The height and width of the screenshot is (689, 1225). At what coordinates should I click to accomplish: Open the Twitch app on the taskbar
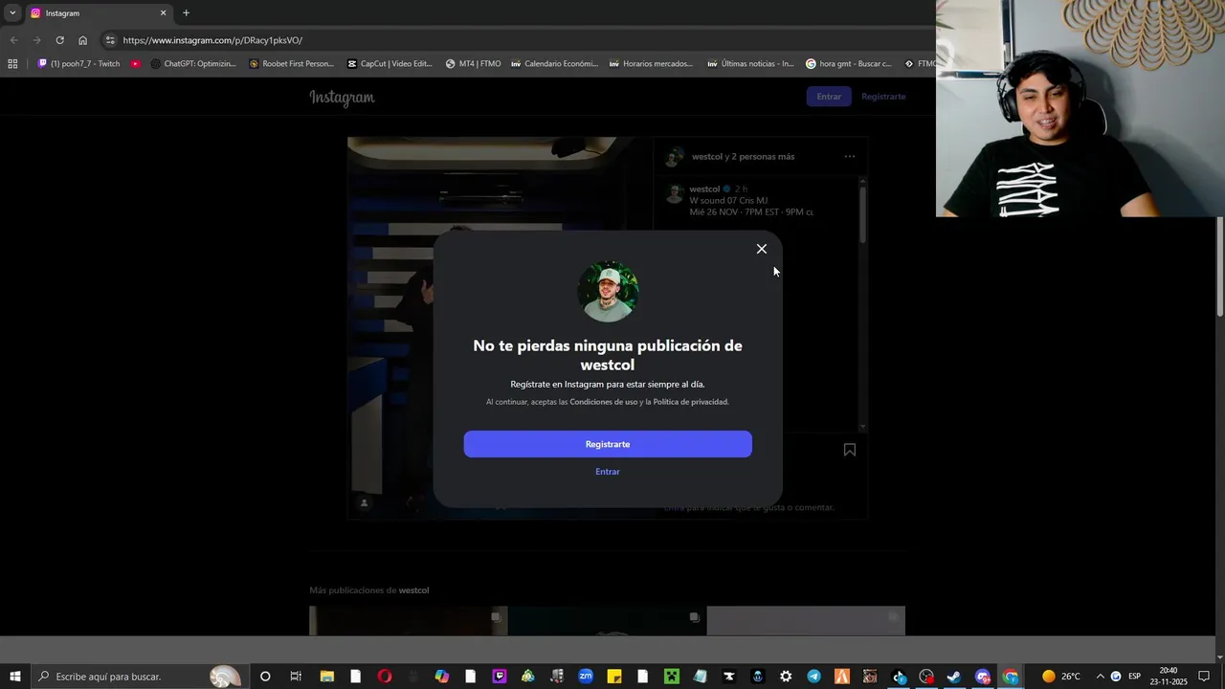(x=499, y=677)
